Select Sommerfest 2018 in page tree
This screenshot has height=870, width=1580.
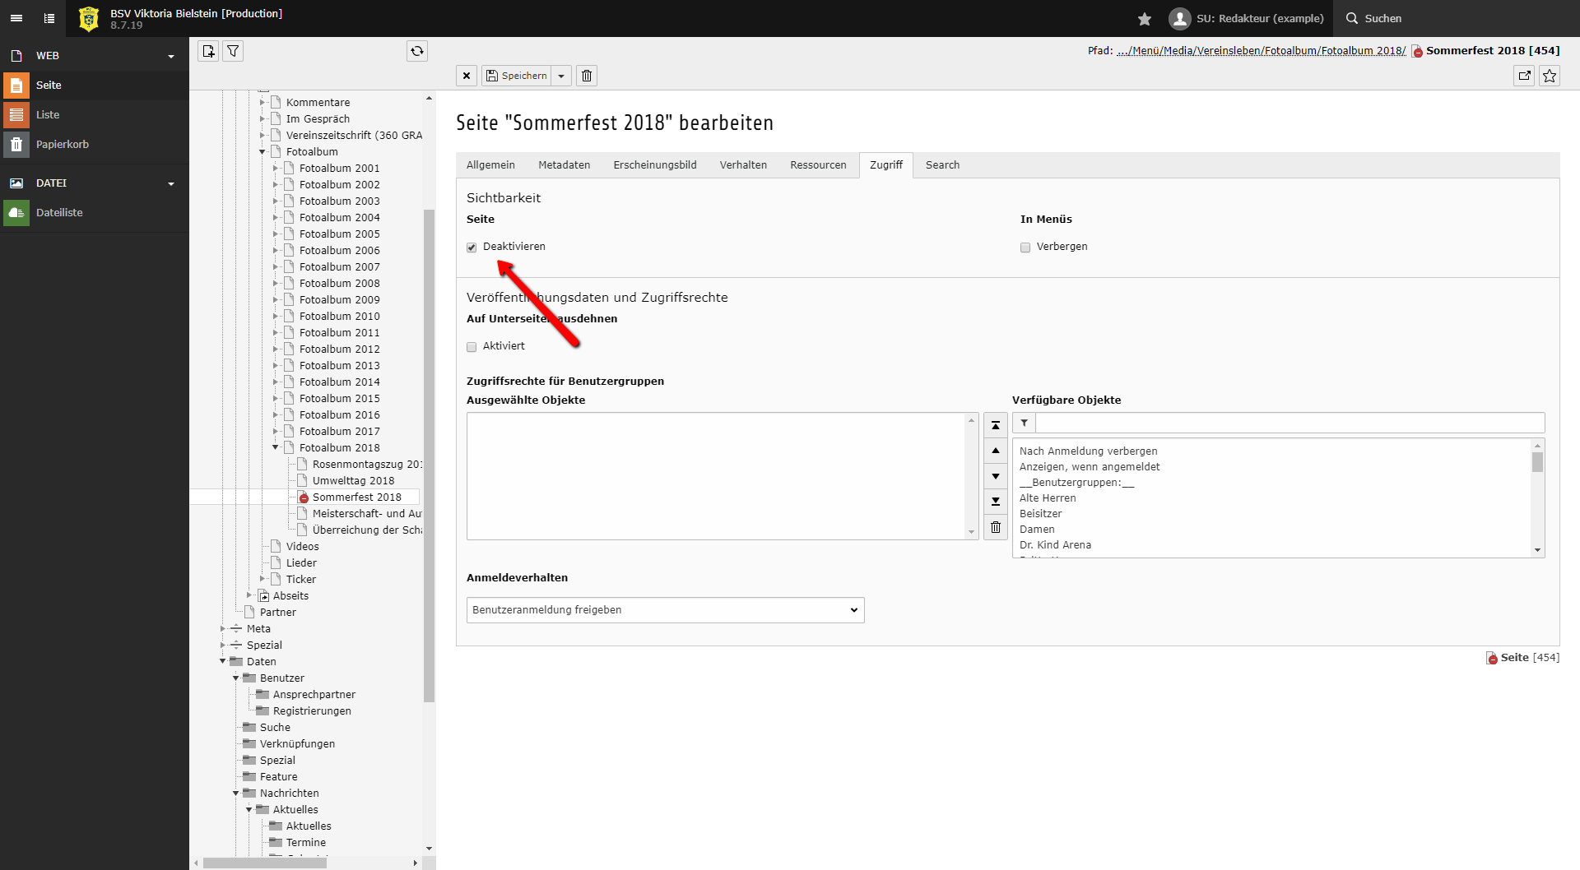pos(356,497)
